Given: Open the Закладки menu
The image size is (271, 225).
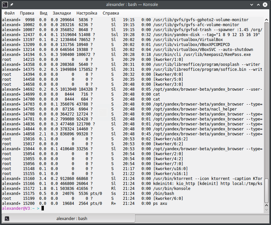Looking at the screenshot, I should pyautogui.click(x=62, y=13).
